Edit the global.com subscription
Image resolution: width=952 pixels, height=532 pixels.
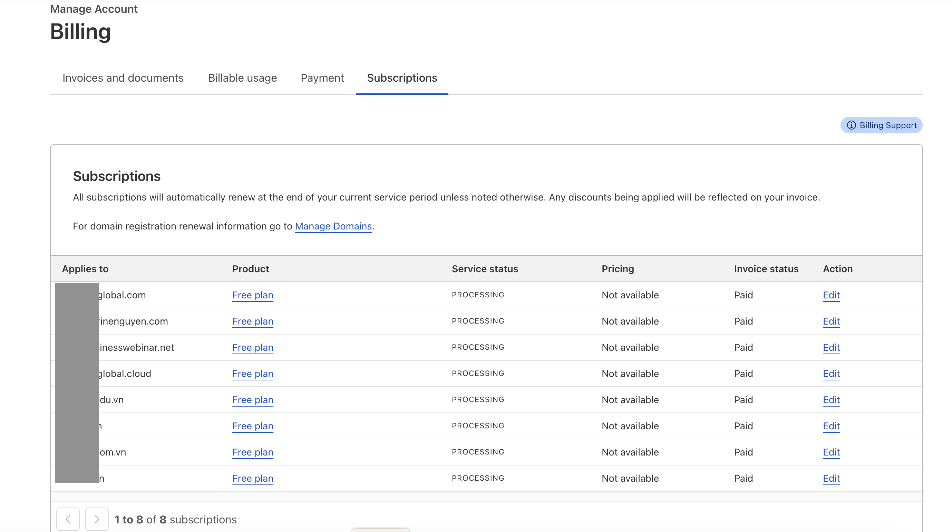tap(831, 295)
